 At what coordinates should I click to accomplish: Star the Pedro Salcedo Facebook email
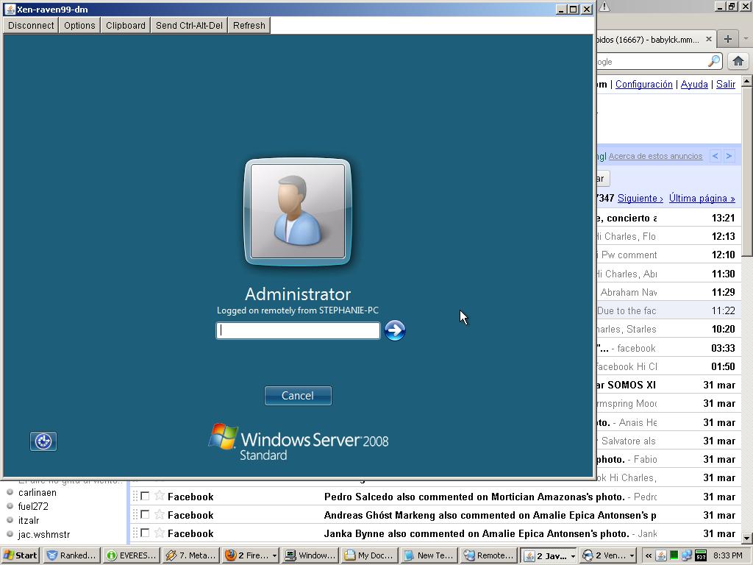160,497
